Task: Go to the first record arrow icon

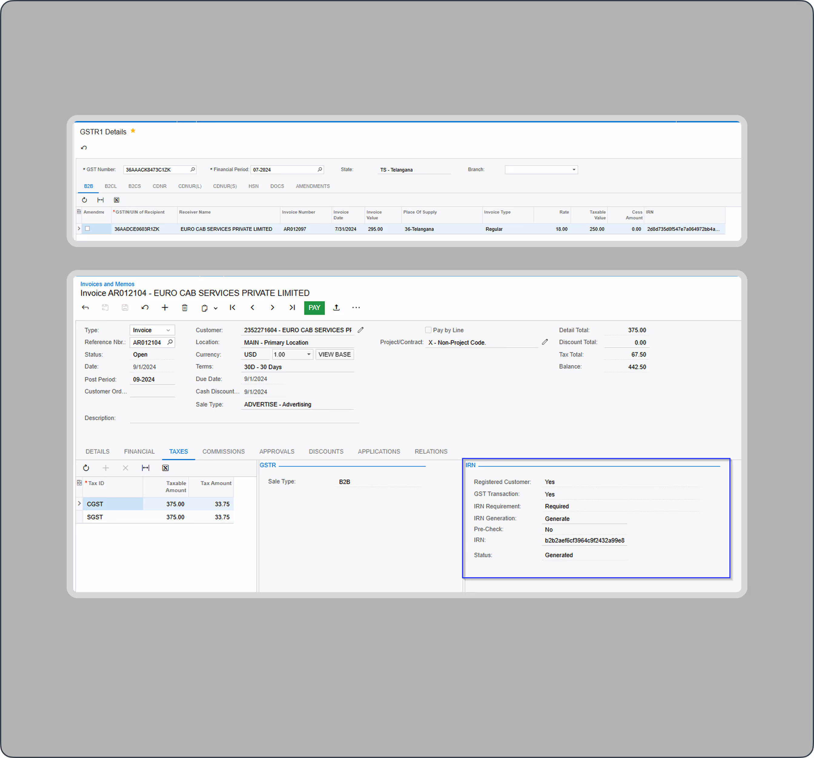Action: [x=233, y=308]
